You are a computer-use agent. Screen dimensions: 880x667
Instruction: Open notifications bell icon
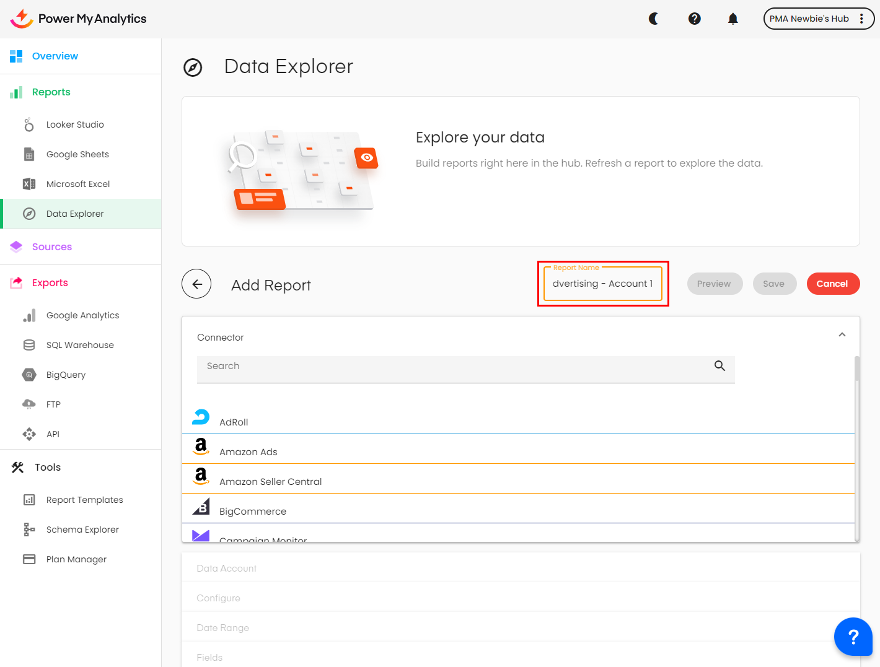click(x=733, y=19)
